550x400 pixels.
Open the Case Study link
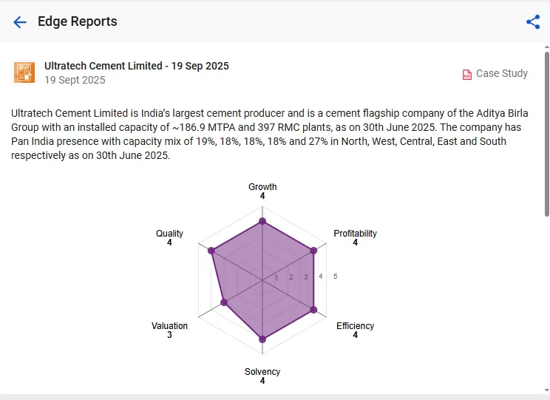[x=501, y=73]
